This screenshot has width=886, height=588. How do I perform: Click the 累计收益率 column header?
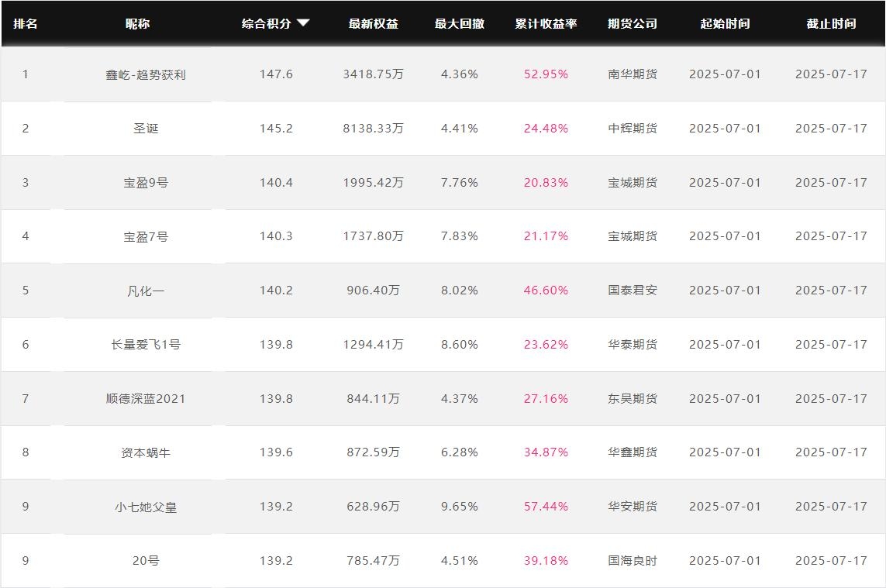(x=546, y=24)
